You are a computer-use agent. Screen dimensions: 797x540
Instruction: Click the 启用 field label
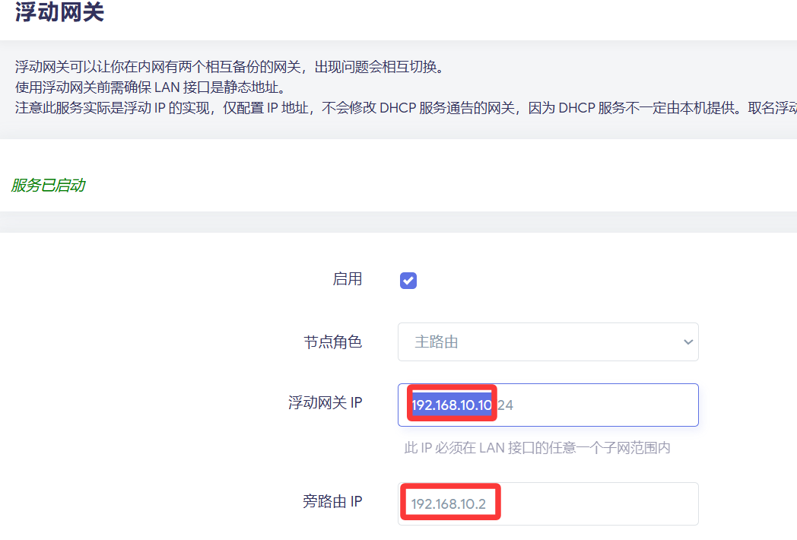[x=347, y=279]
